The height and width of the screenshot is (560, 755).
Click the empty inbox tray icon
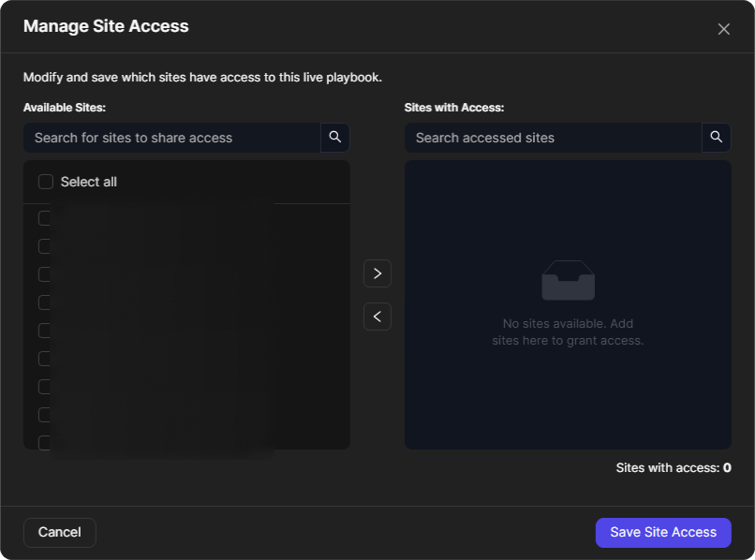click(x=569, y=280)
